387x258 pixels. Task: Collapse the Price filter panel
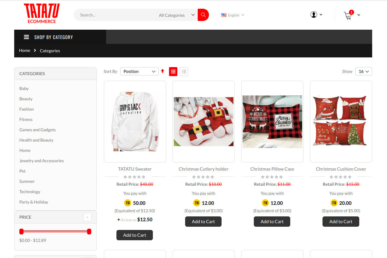coord(87,217)
